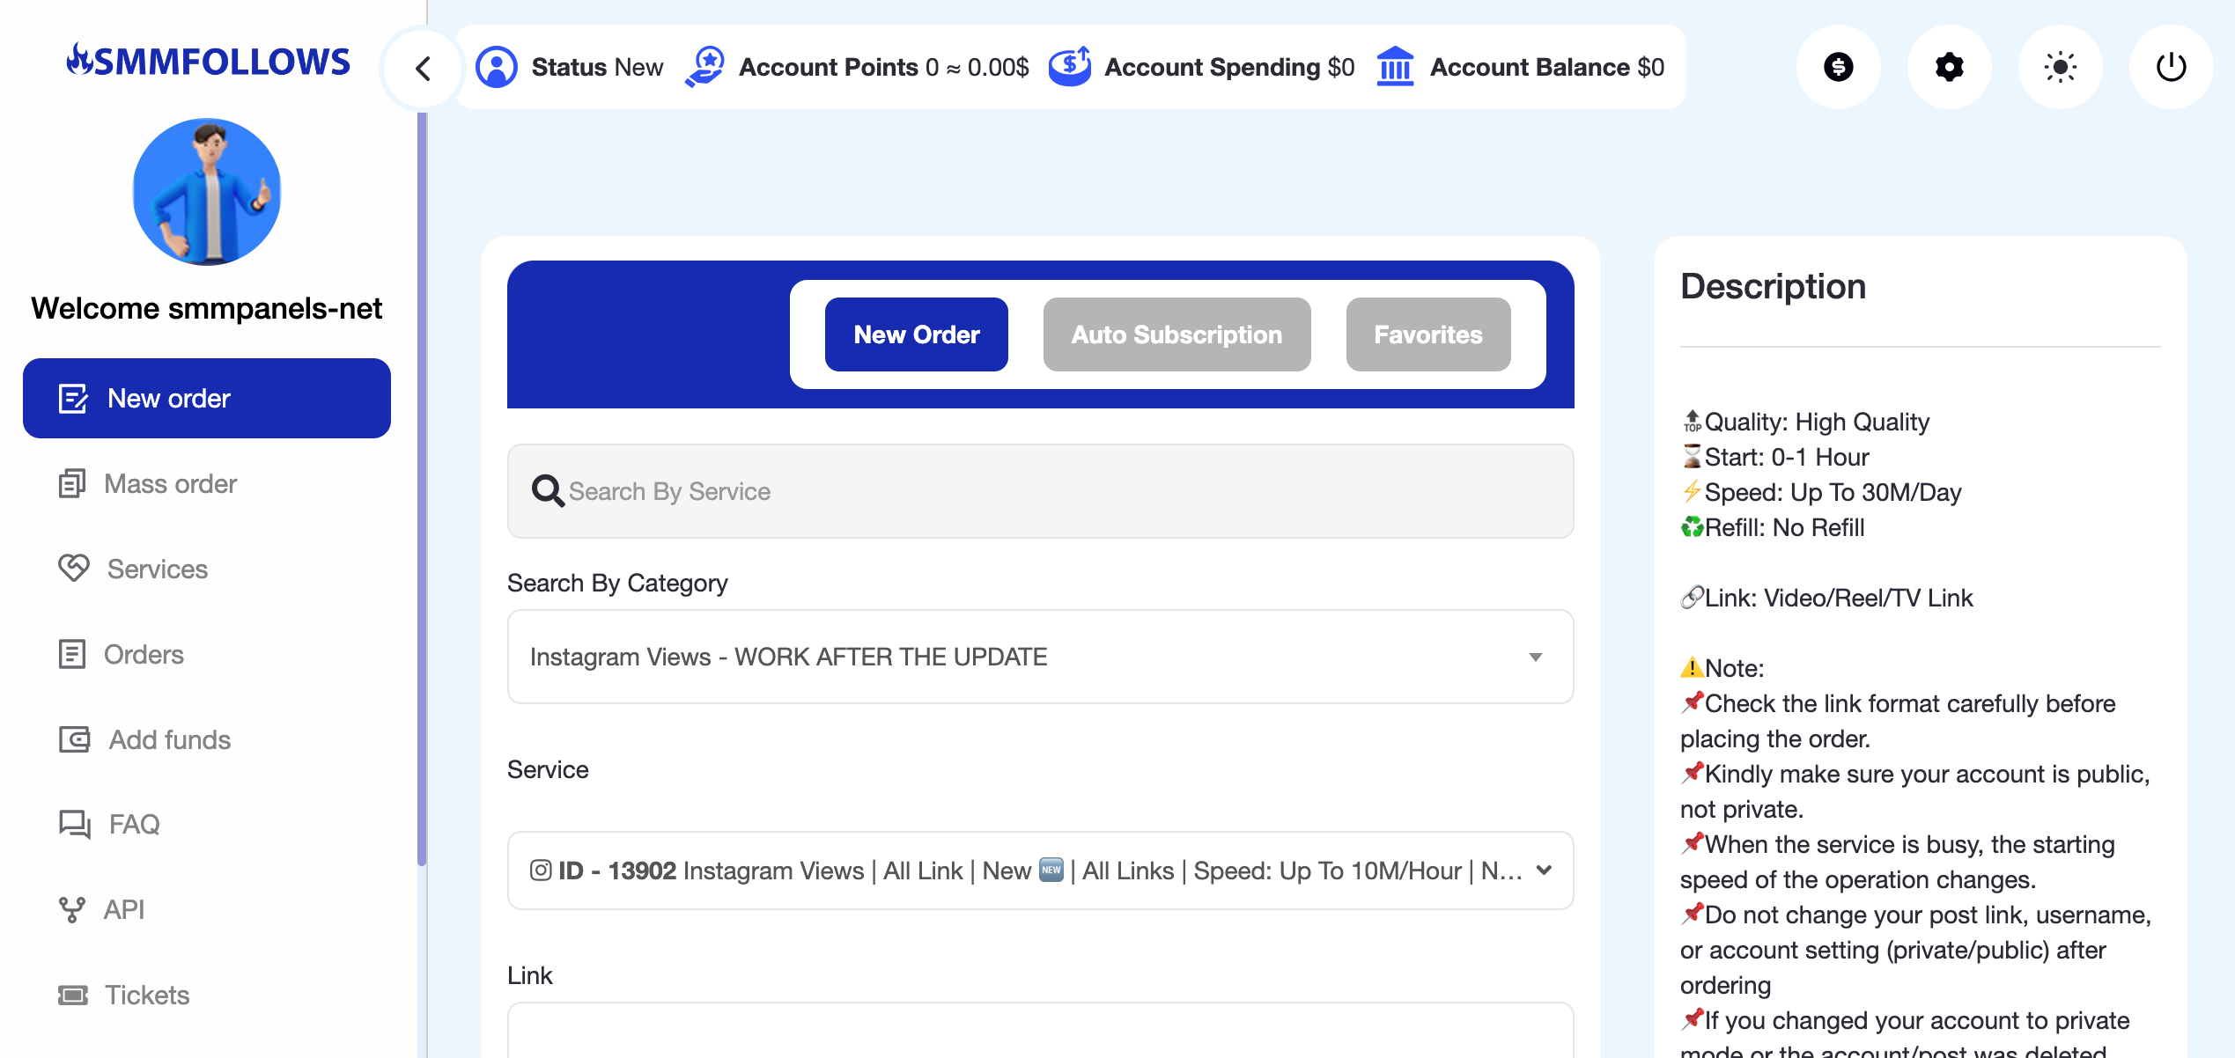The width and height of the screenshot is (2235, 1058).
Task: Collapse sidebar with the left chevron
Action: point(424,69)
